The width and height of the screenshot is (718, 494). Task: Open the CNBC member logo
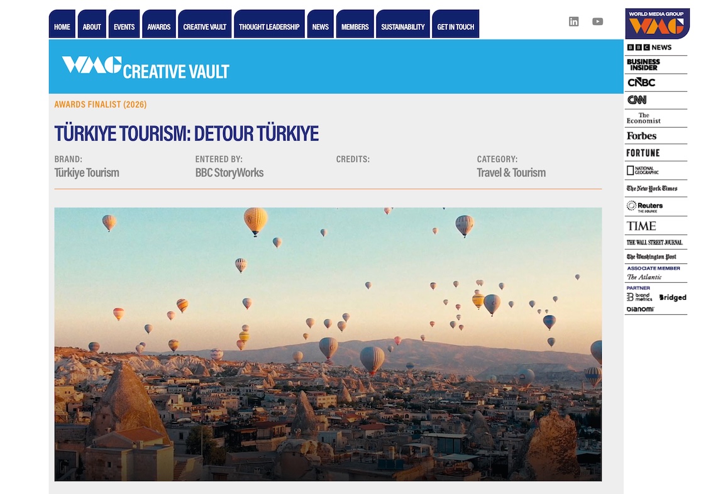click(641, 82)
